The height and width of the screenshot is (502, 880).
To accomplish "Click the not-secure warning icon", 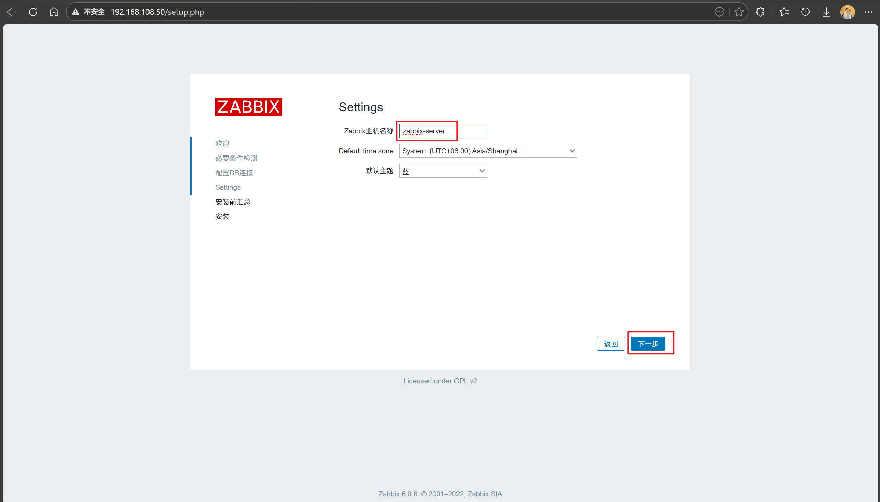I will pyautogui.click(x=76, y=12).
